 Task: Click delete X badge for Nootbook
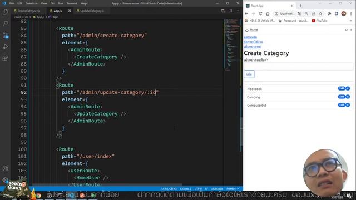(348, 88)
